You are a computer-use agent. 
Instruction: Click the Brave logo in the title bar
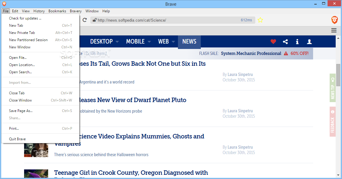(x=4, y=4)
